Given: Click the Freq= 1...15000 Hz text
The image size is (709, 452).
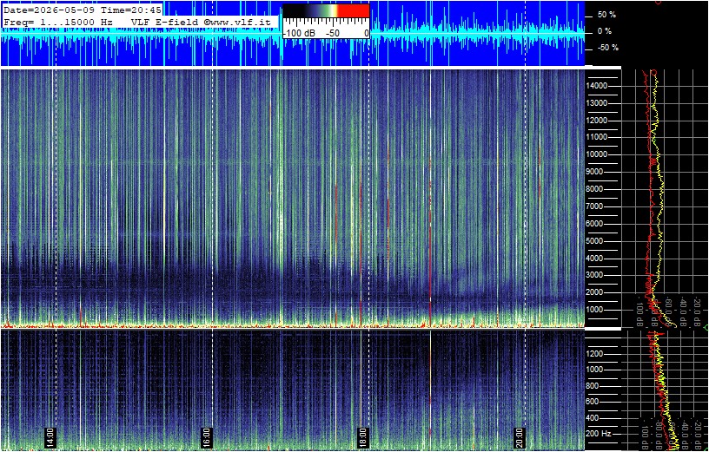Looking at the screenshot, I should coord(58,22).
